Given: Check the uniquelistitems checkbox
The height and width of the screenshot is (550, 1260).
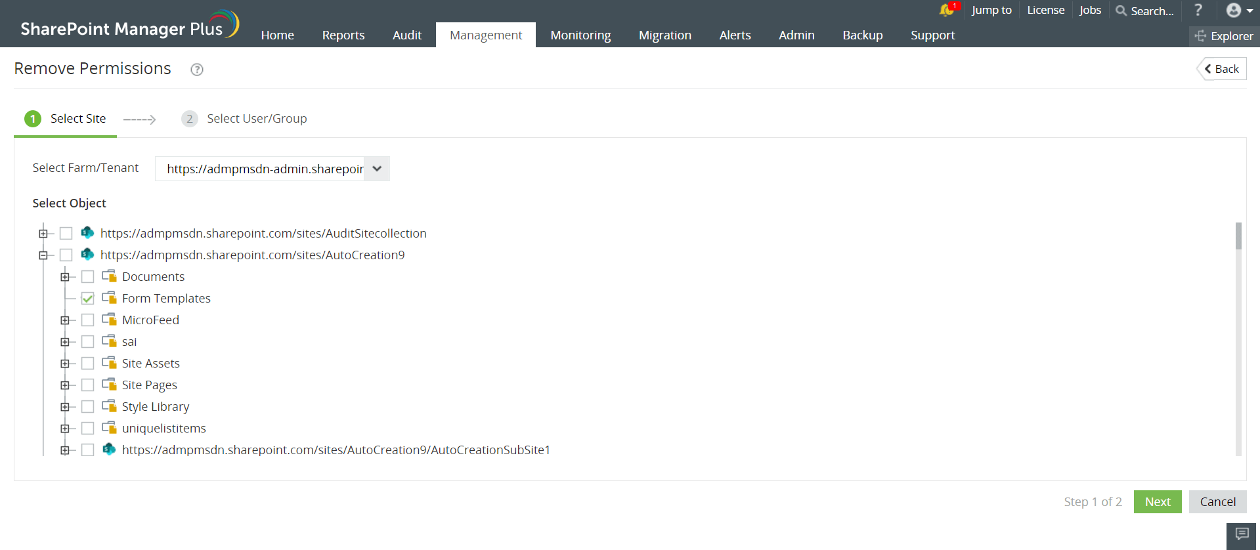Looking at the screenshot, I should pos(87,428).
